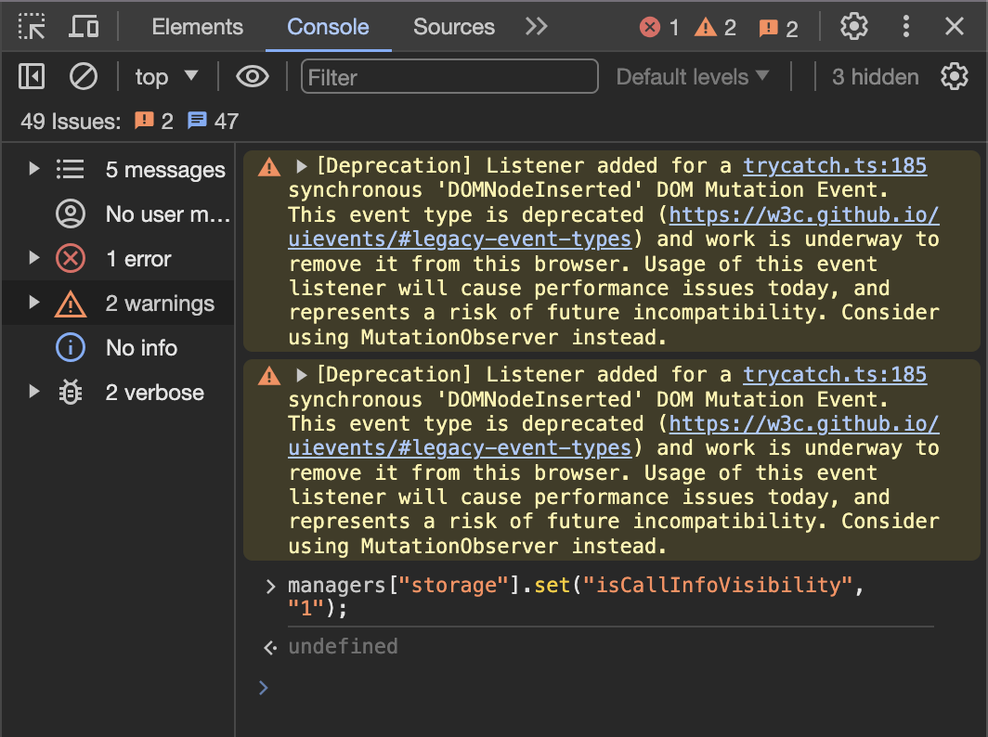Image resolution: width=988 pixels, height=737 pixels.
Task: Open the customize DevTools three-dot menu
Action: pyautogui.click(x=905, y=27)
